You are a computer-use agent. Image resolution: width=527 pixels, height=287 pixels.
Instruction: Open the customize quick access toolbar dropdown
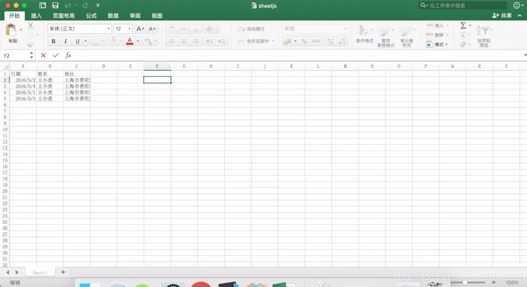pos(98,5)
